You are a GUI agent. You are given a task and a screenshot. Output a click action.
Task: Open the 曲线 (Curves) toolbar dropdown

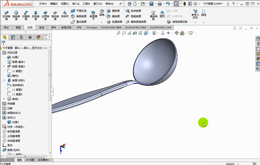point(204,22)
